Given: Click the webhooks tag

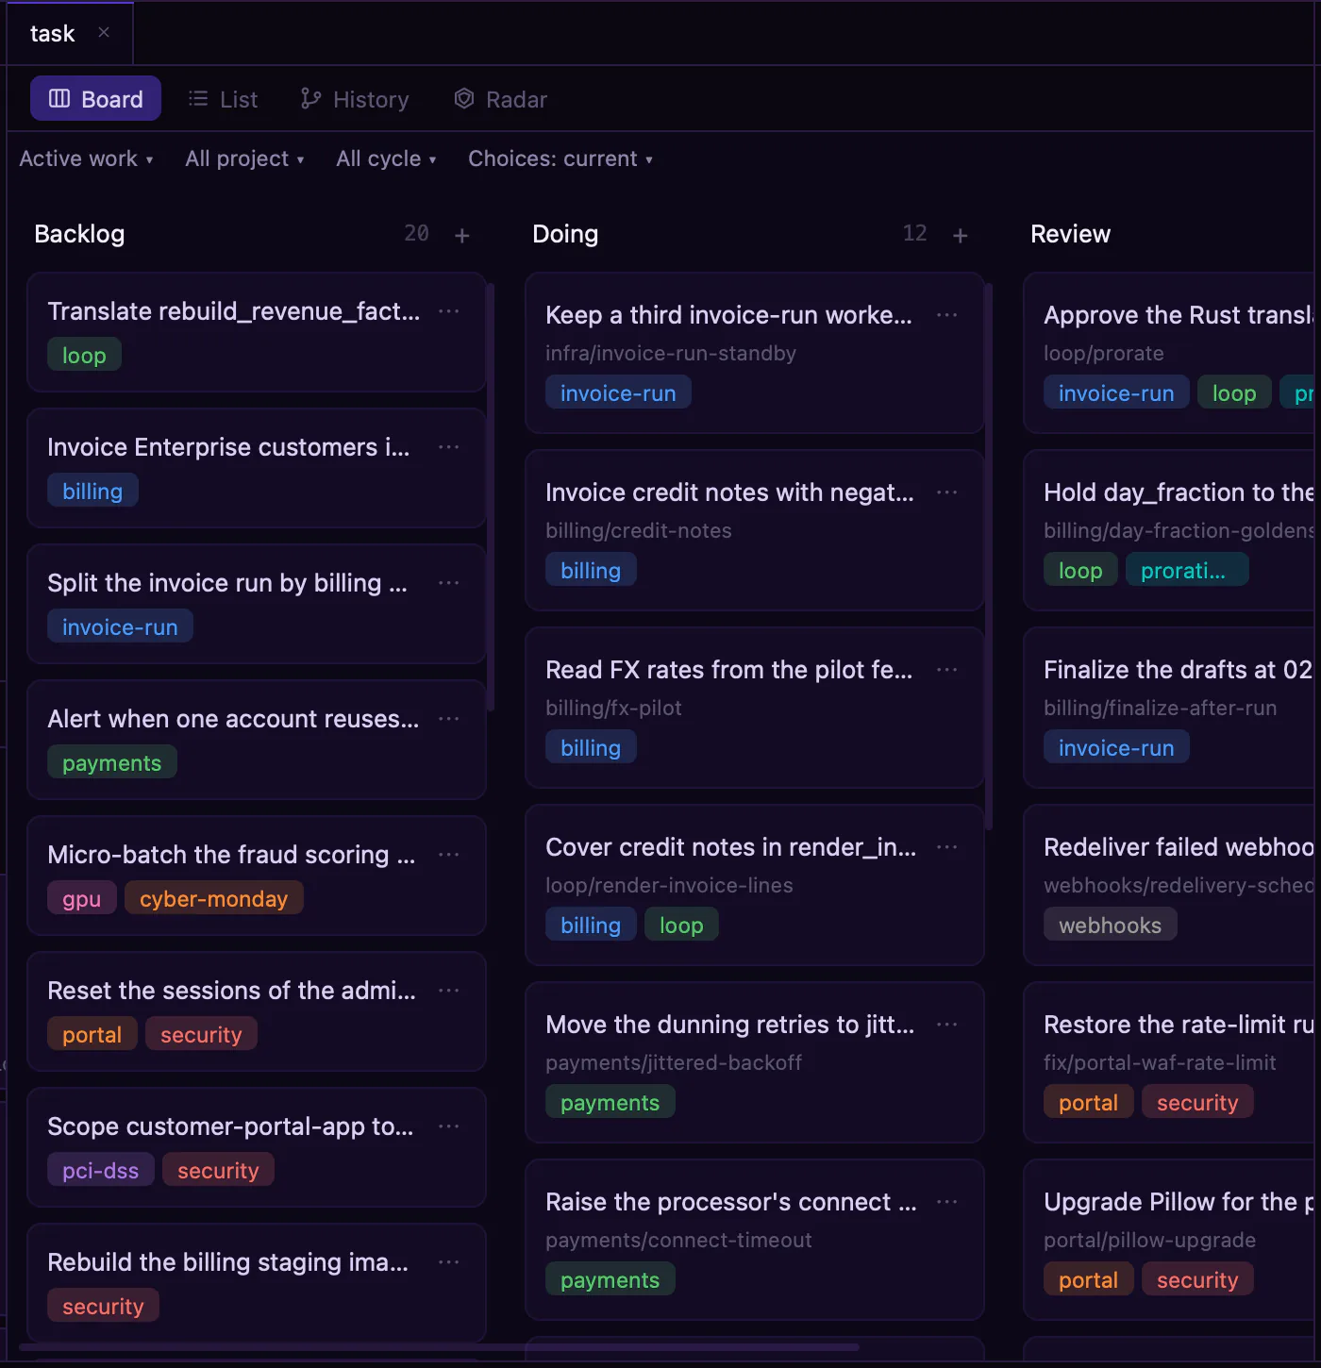Looking at the screenshot, I should 1111,925.
